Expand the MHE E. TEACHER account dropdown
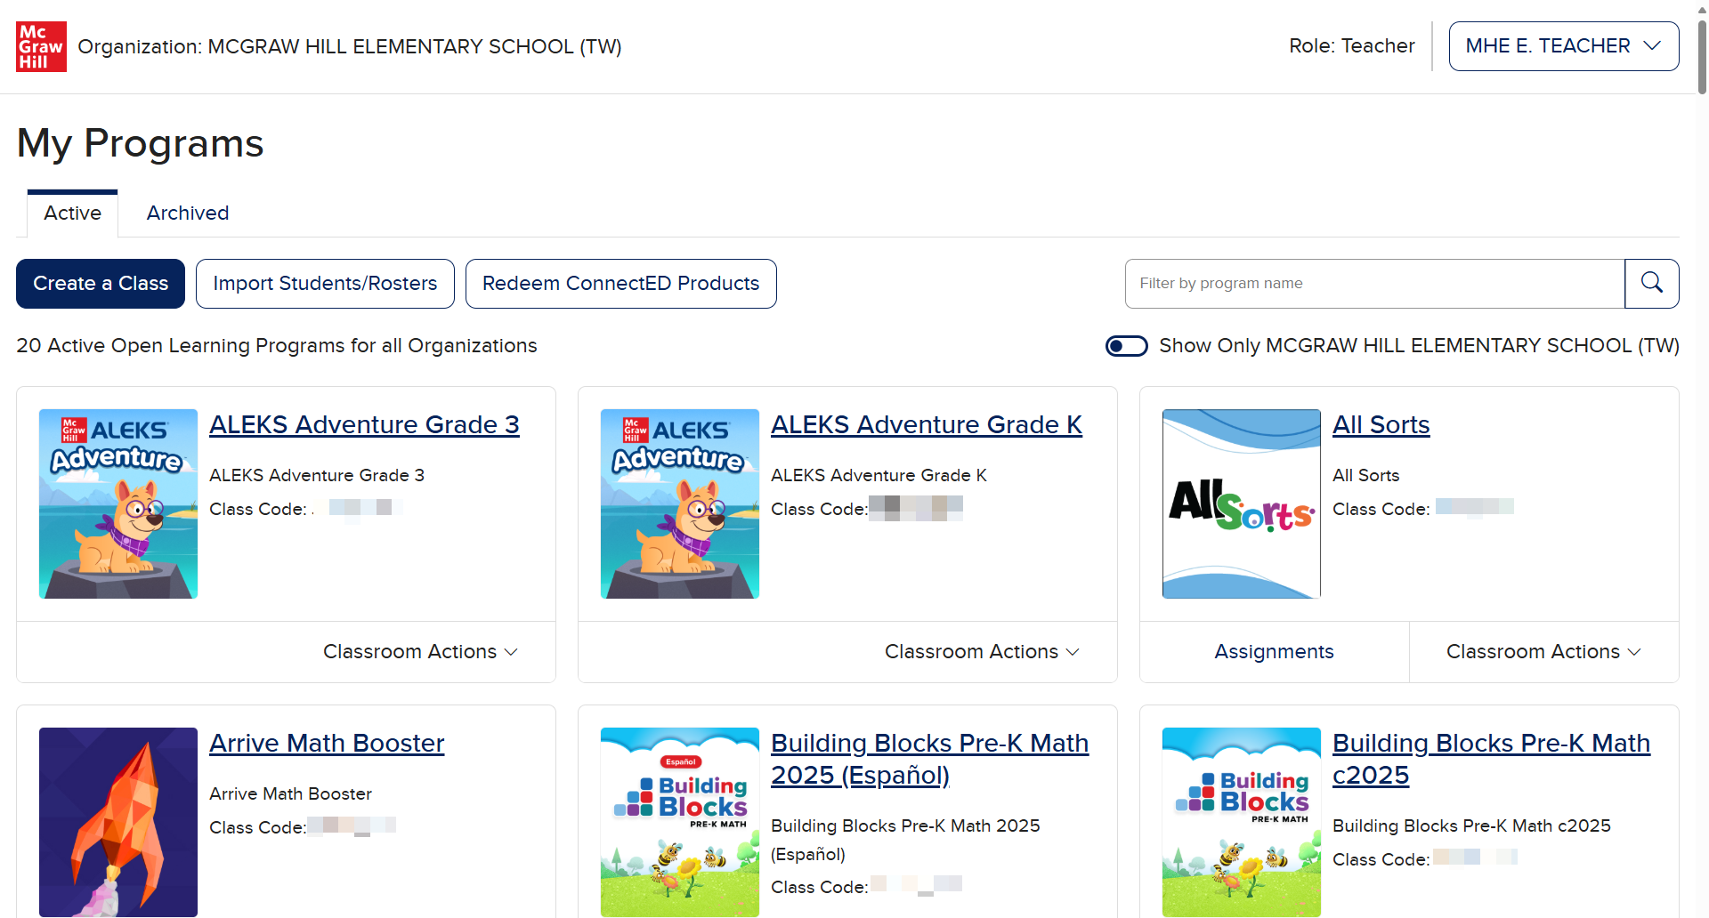1709x918 pixels. click(1564, 46)
